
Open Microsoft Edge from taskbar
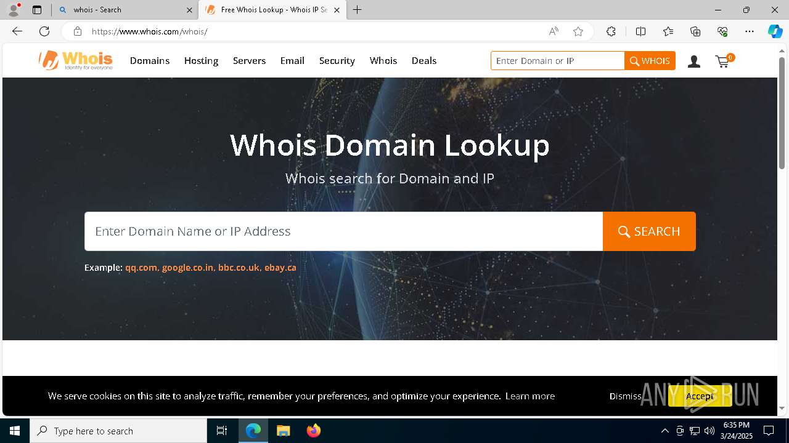tap(253, 431)
